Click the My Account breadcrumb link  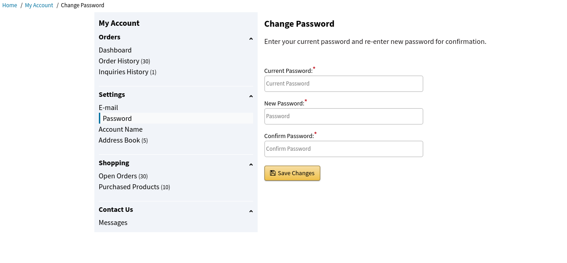click(39, 5)
